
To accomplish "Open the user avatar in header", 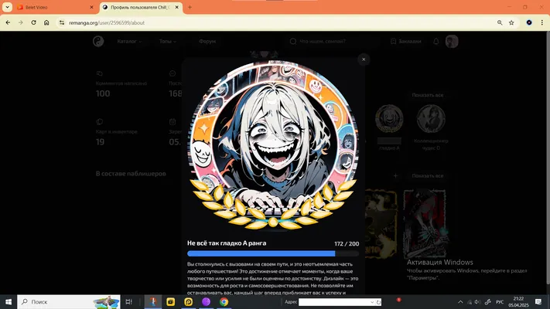I will coord(452,42).
